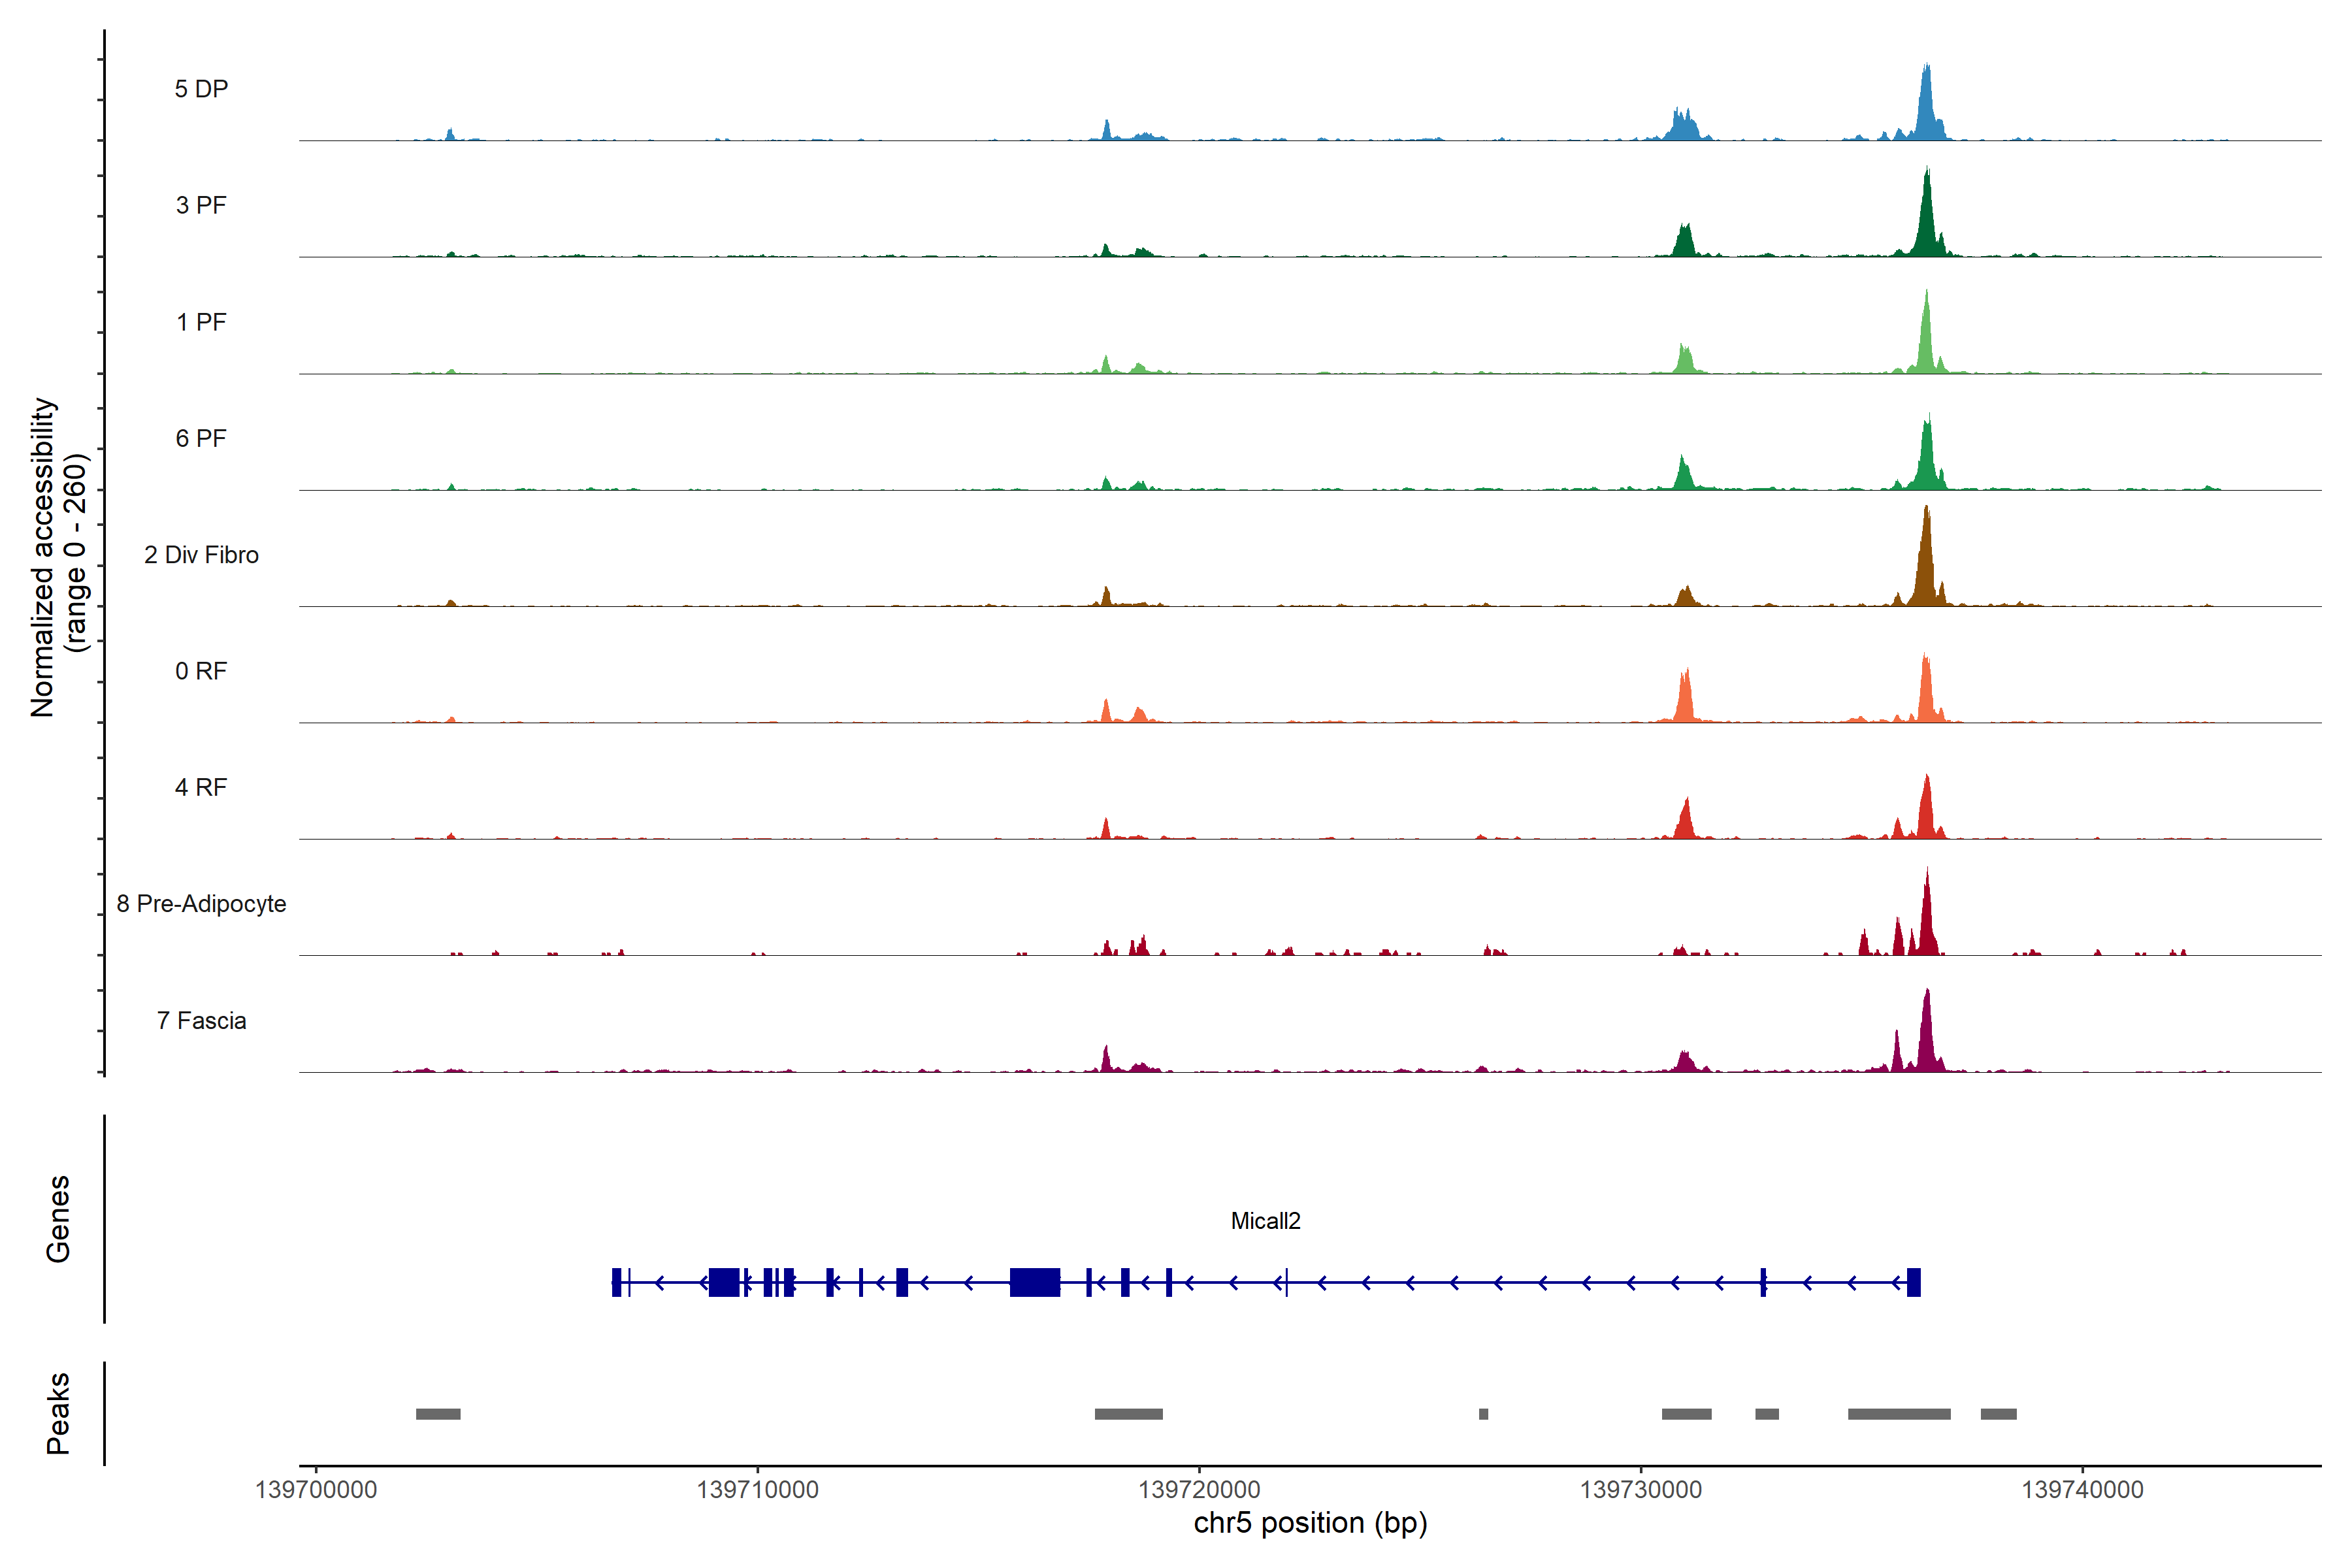Click the largest blue exon block in Micall2
This screenshot has width=2352, height=1568.
click(x=1034, y=1282)
